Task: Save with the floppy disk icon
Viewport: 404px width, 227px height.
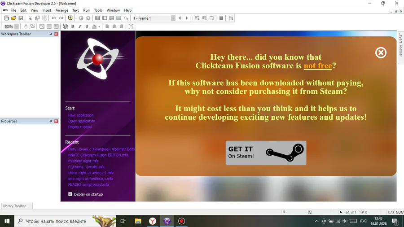Action: pos(21,18)
